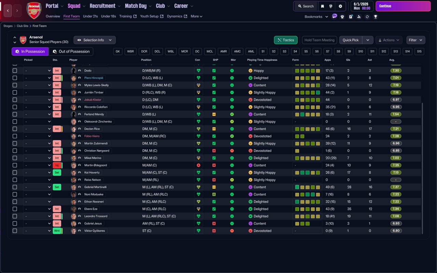The width and height of the screenshot is (437, 273).
Task: Click the up chevron beside the Arsenal title
Action: click(15, 38)
